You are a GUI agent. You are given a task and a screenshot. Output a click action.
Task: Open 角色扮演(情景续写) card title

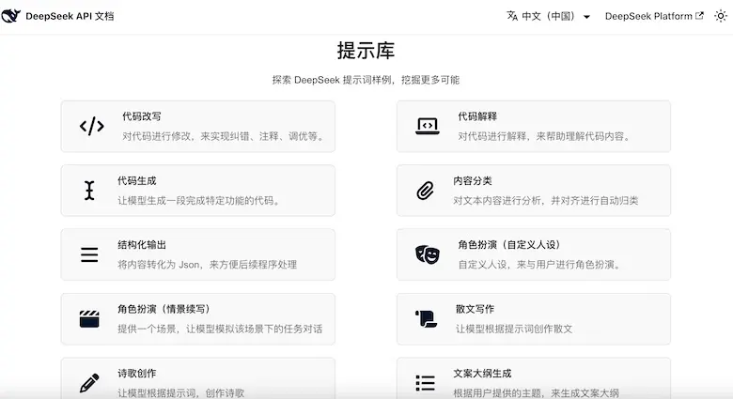pos(164,309)
